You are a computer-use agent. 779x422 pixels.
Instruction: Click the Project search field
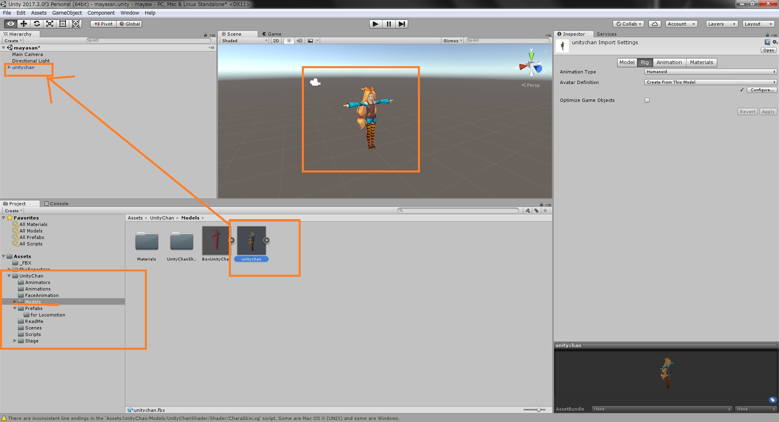click(458, 211)
